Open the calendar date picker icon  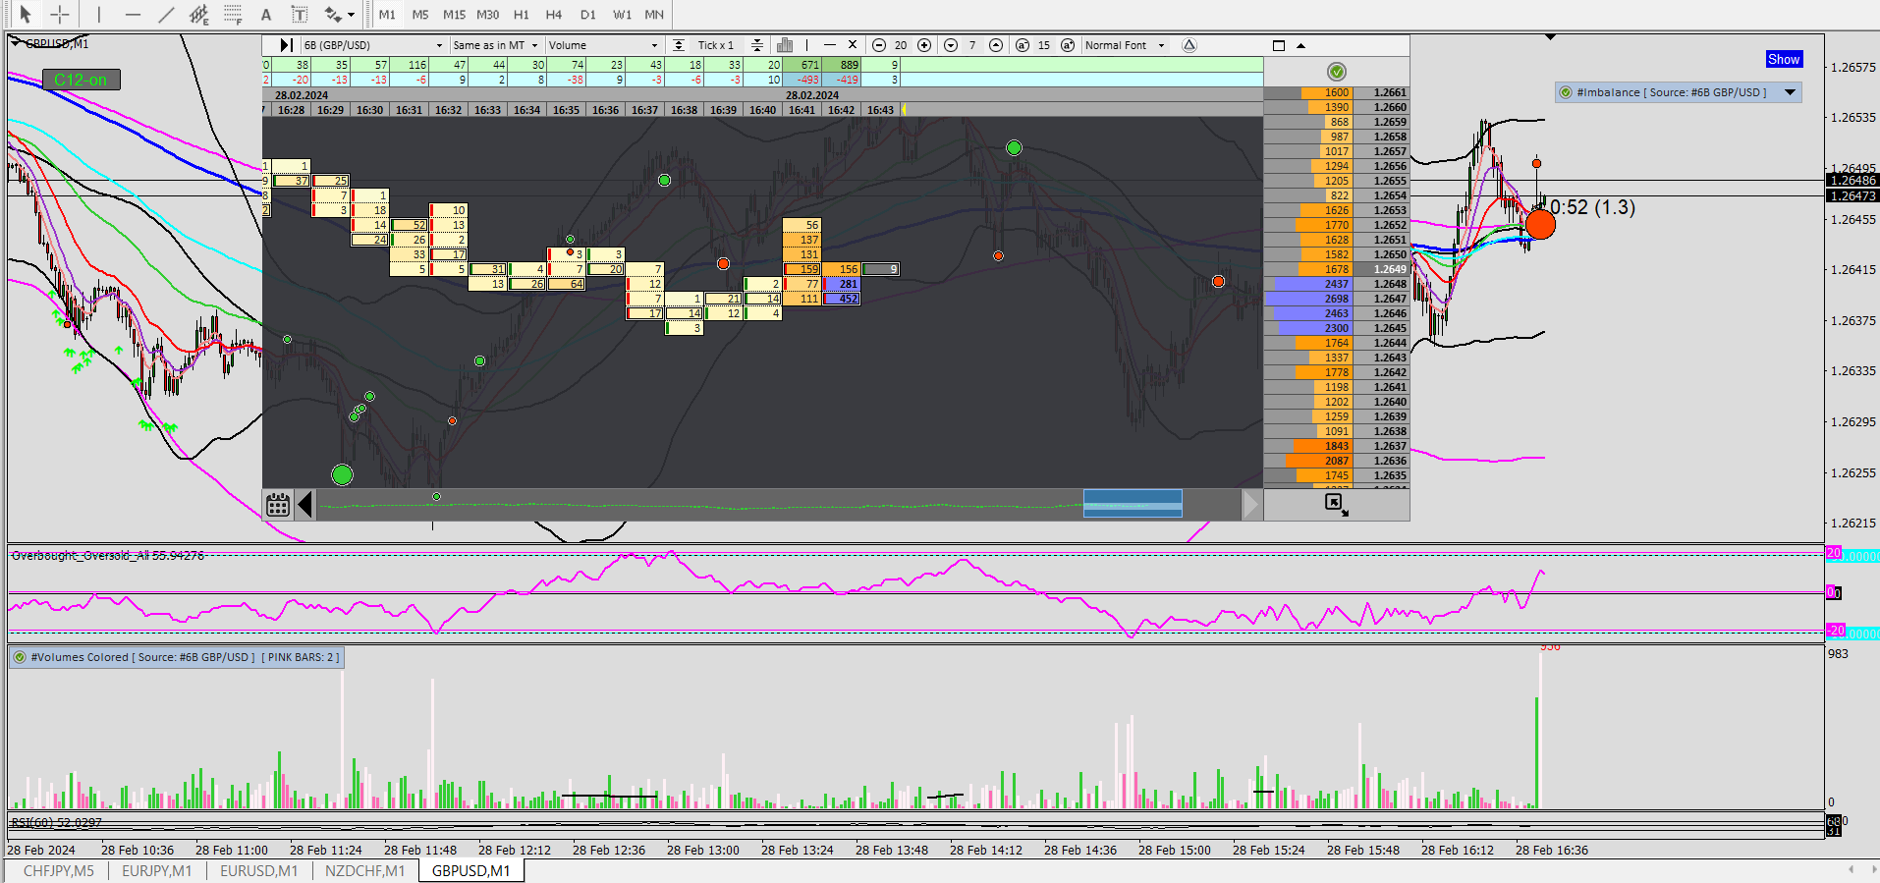(x=278, y=505)
